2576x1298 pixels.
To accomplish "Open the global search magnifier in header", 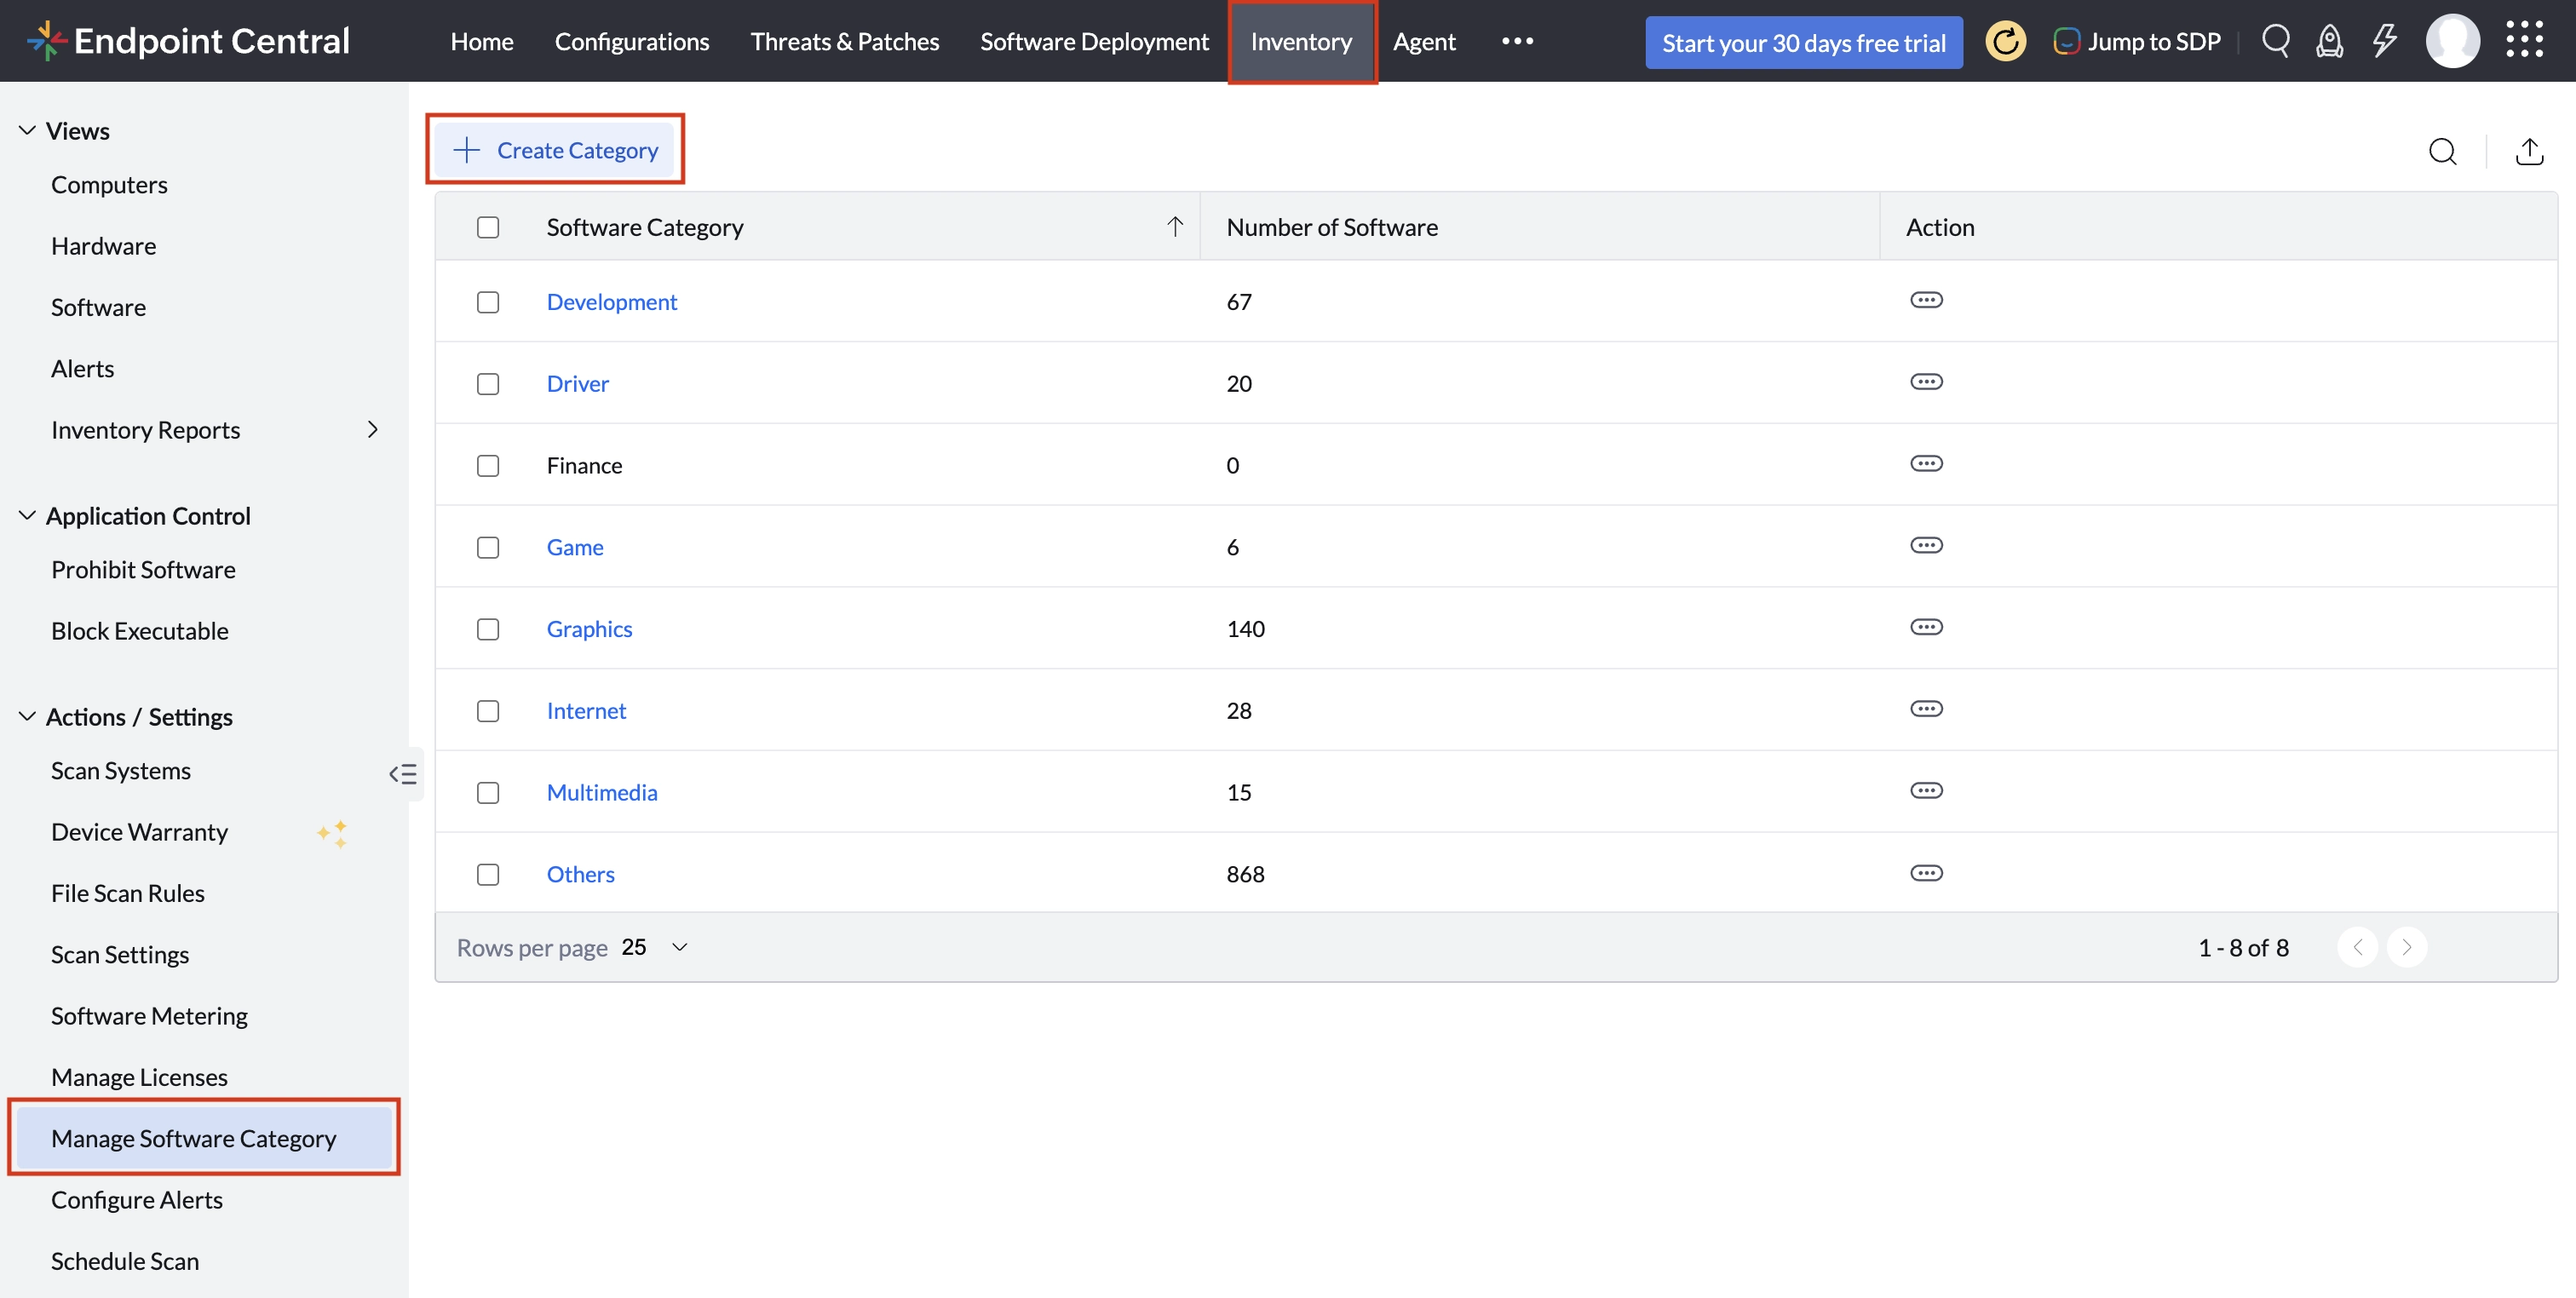I will pos(2275,41).
